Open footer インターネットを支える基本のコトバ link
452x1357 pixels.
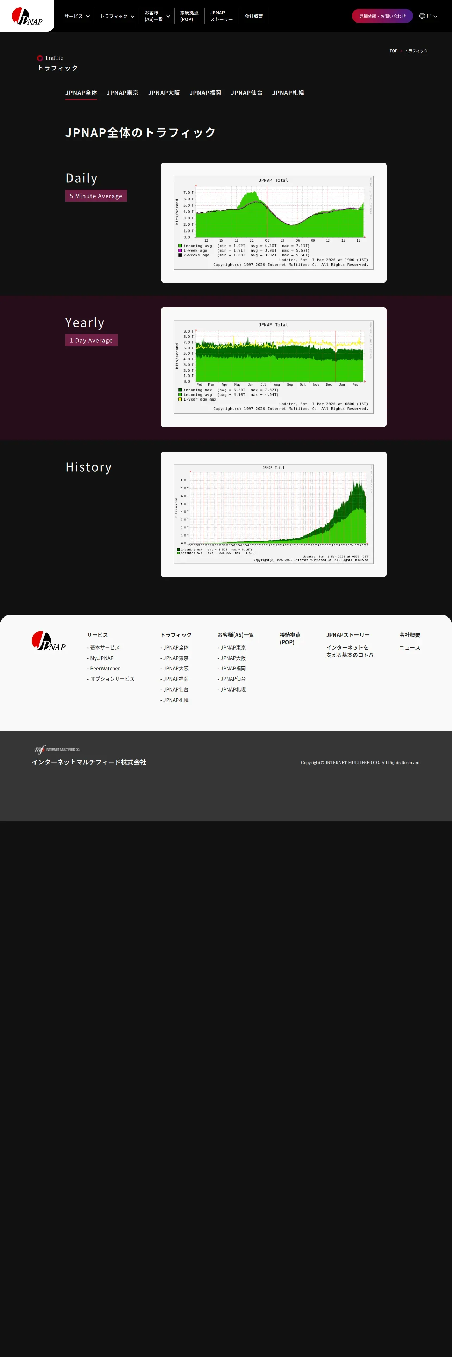tap(350, 651)
